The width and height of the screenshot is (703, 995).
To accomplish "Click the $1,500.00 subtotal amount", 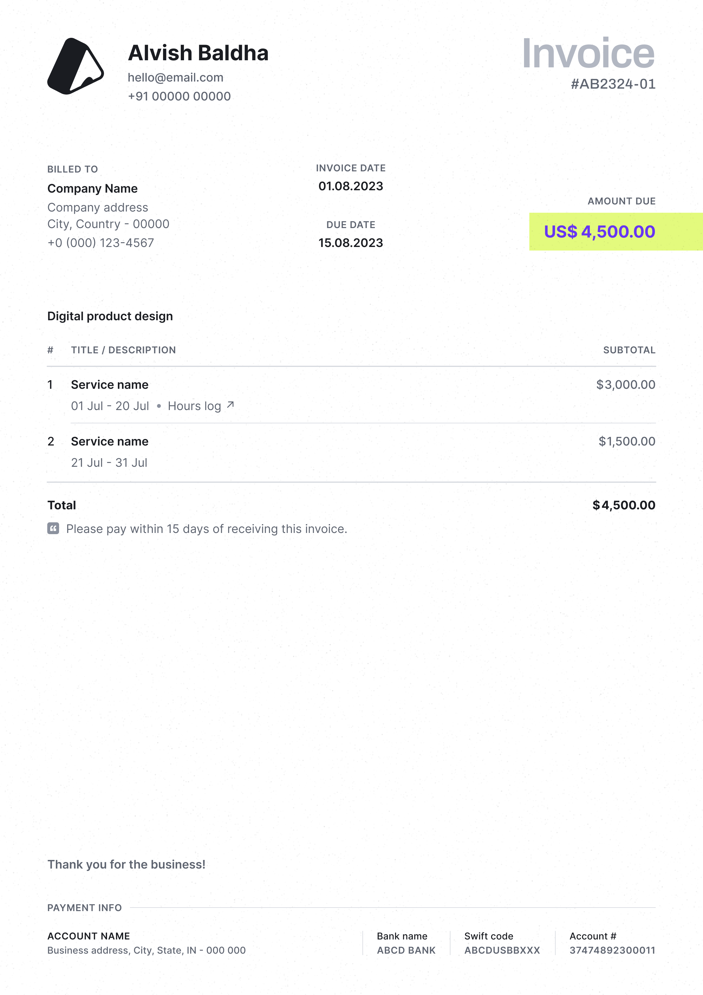I will pos(627,442).
